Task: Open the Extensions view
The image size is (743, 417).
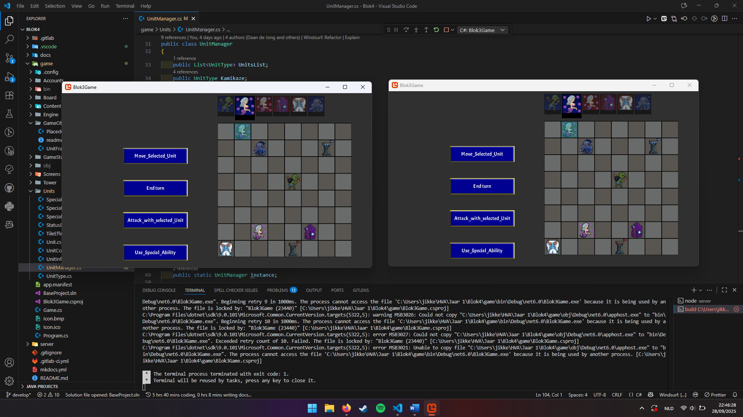Action: (9, 95)
